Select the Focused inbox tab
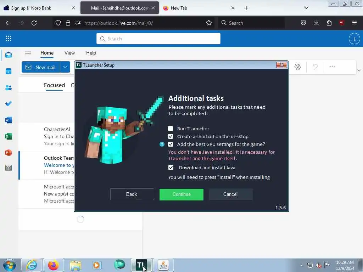 (54, 85)
